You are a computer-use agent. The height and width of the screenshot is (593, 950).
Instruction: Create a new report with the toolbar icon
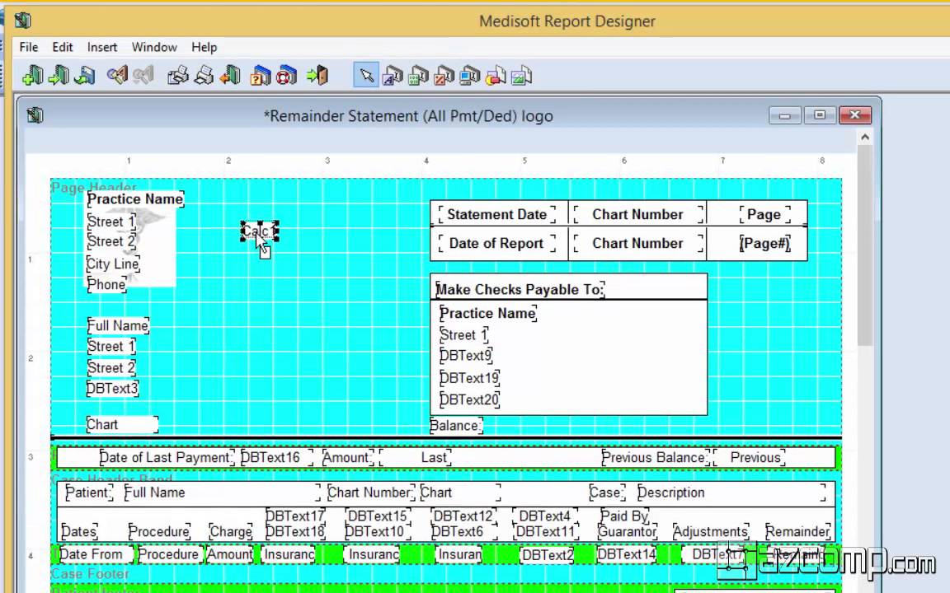coord(32,76)
